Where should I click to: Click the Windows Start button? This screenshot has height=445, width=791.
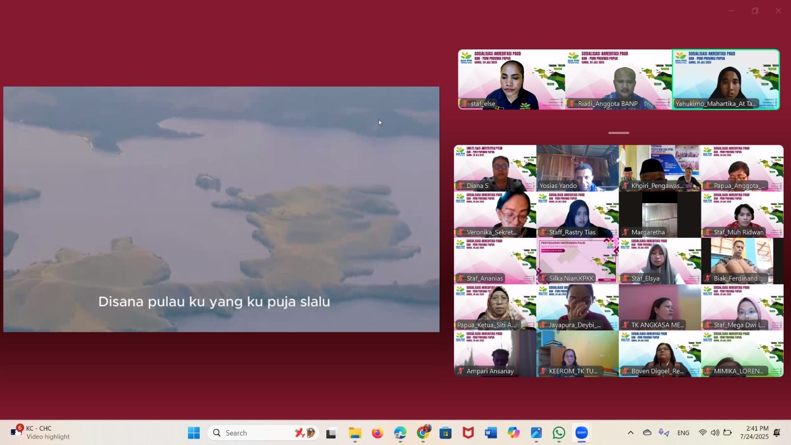[194, 433]
